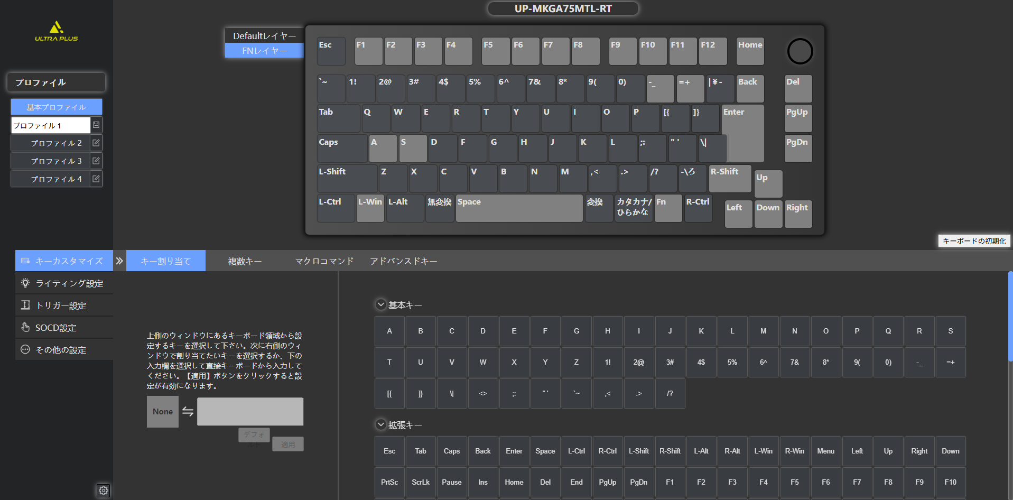Collapse the 拡張キー section
The height and width of the screenshot is (500, 1013).
click(x=380, y=424)
